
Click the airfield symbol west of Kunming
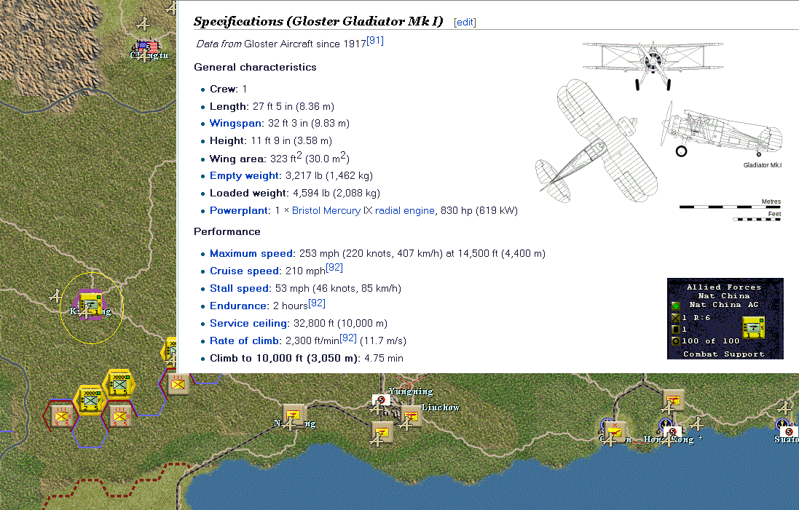click(x=55, y=295)
